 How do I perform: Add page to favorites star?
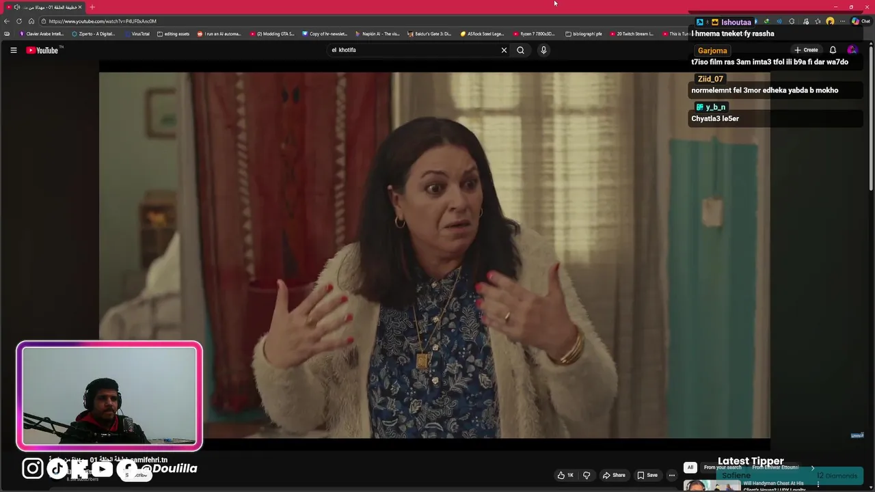pyautogui.click(x=818, y=21)
